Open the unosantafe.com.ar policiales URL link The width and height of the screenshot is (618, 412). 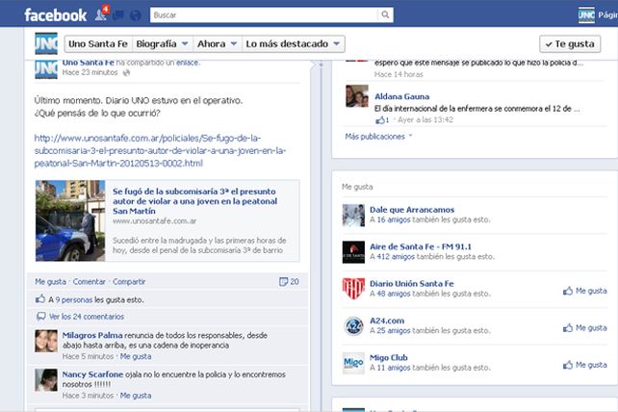[x=160, y=150]
